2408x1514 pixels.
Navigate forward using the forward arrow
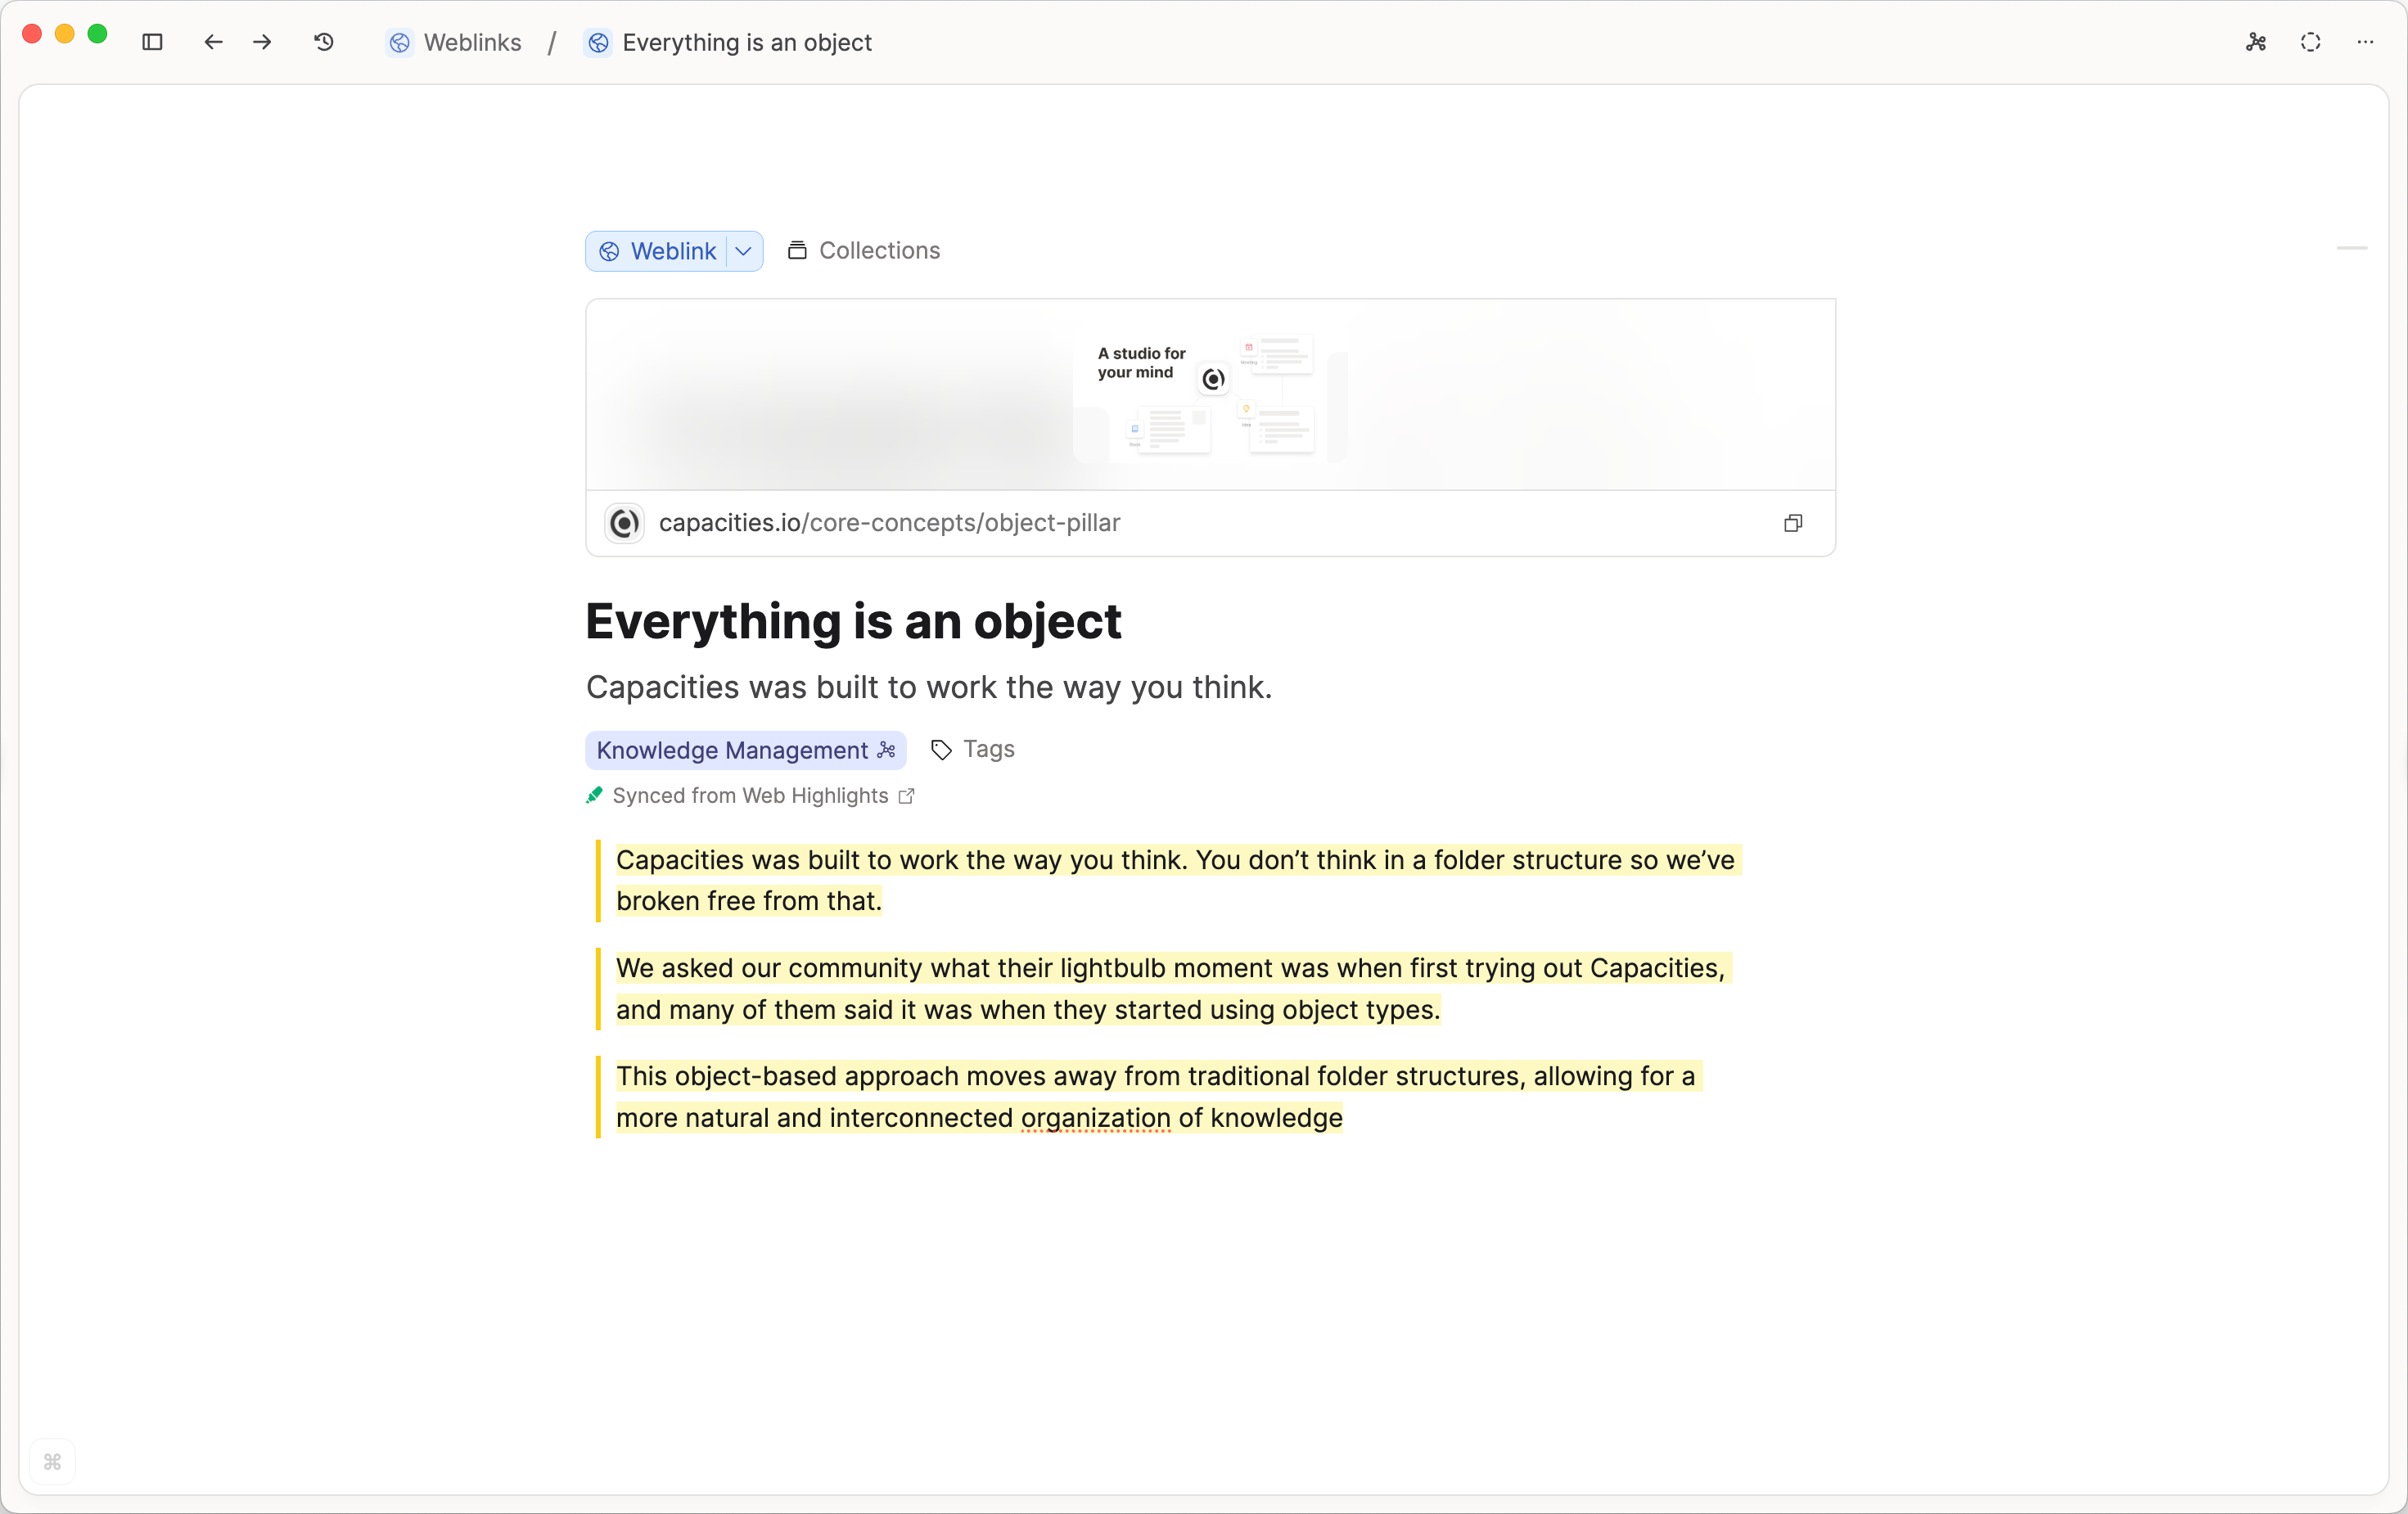[261, 42]
